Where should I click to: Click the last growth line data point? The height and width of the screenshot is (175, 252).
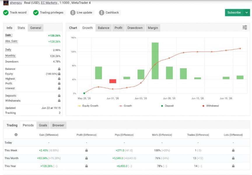(240, 48)
